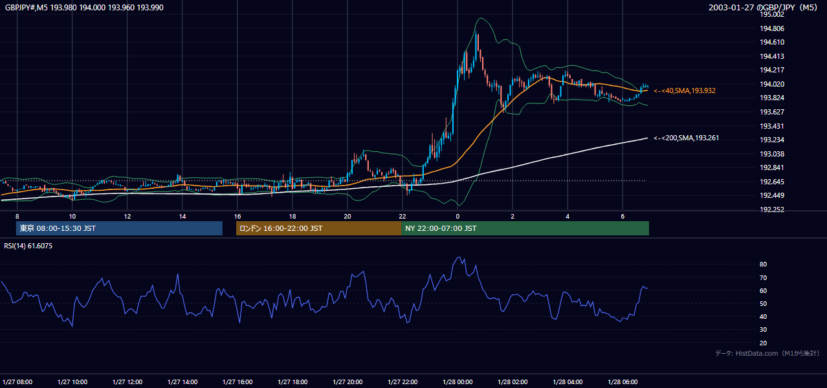This screenshot has height=388, width=827.
Task: Click bottom date label 1/27 22:00
Action: pyautogui.click(x=402, y=382)
